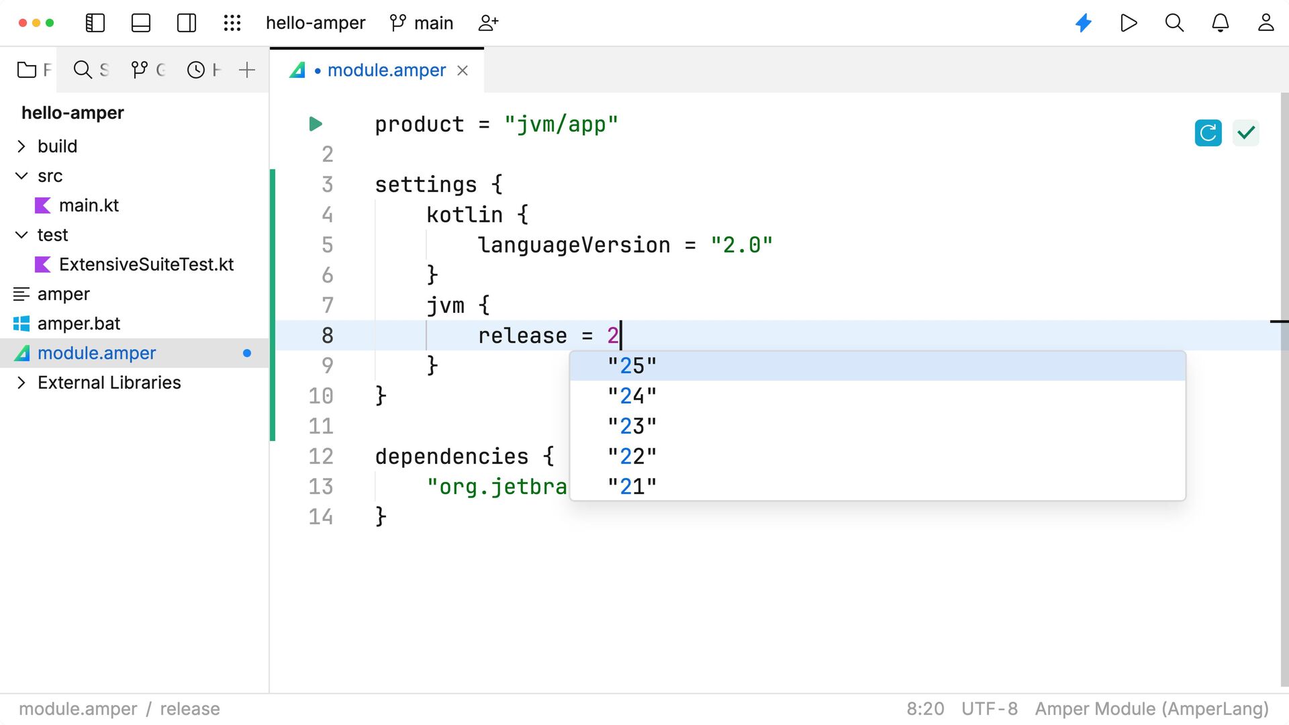This screenshot has width=1289, height=725.
Task: Select module.amper in the file tree
Action: click(x=134, y=353)
